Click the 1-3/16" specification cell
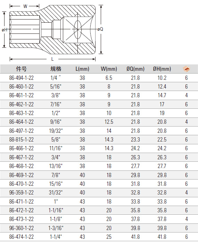 coord(56,228)
